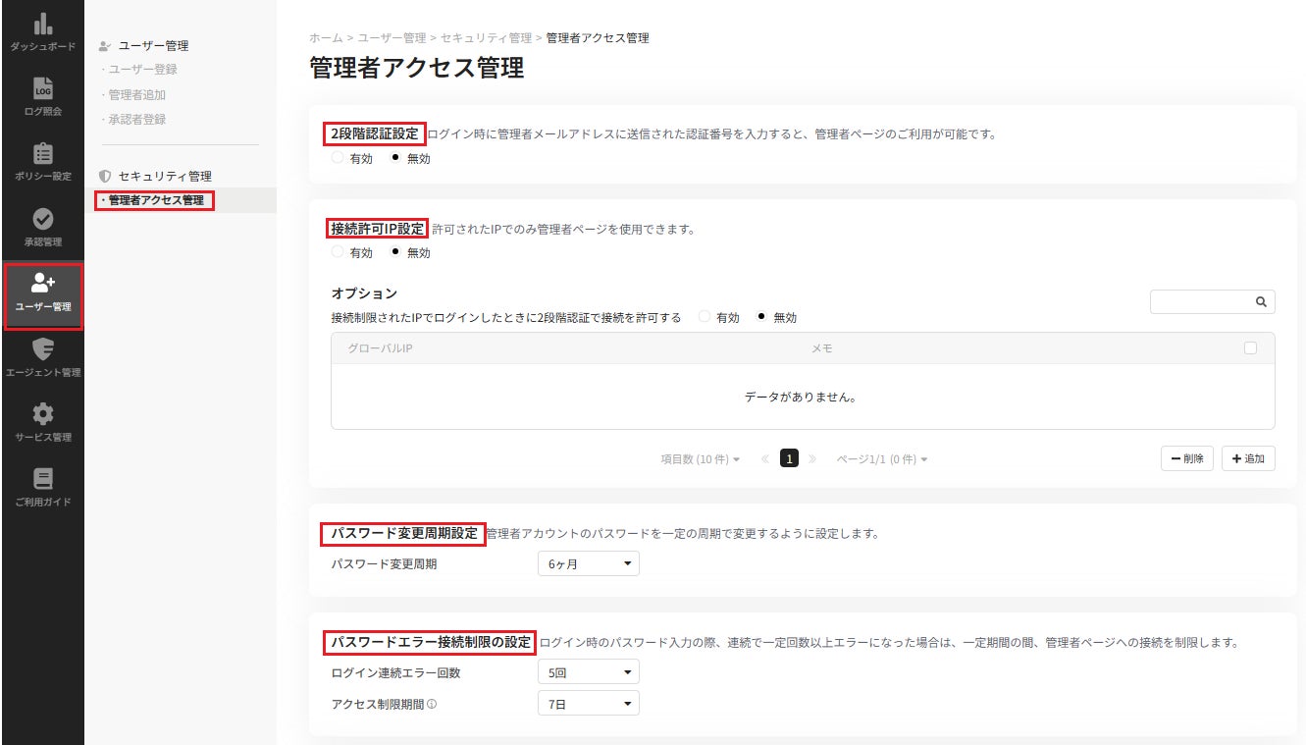Check the select-all checkbox in the IP table header

pos(1250,347)
